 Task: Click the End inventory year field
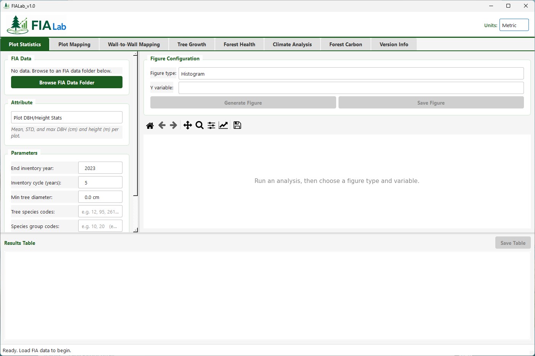(100, 168)
